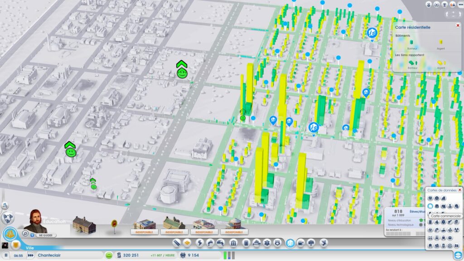Show the trash can data map
Image resolution: width=464 pixels, height=261 pixels.
430,222
